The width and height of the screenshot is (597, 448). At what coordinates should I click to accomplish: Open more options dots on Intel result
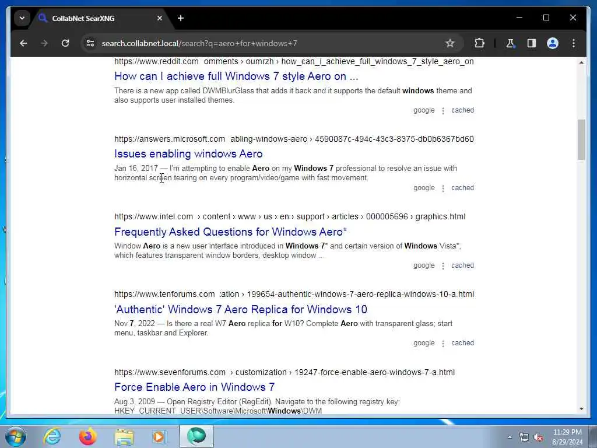tap(443, 266)
